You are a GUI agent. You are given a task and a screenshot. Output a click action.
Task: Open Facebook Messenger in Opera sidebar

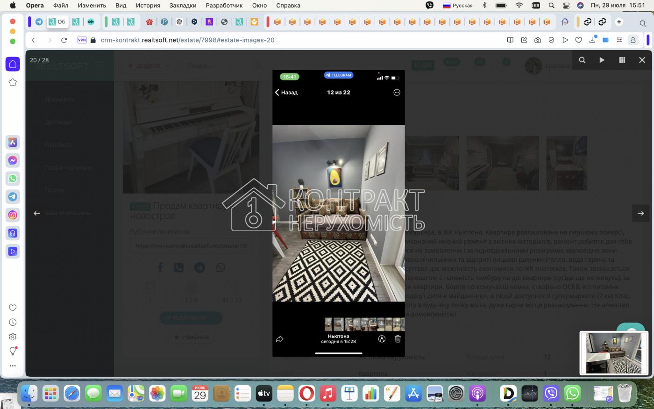tap(13, 160)
